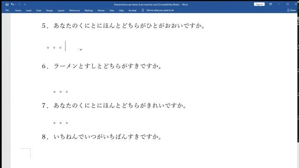Image resolution: width=299 pixels, height=168 pixels.
Task: Click the Redo button in Quick Access
Action: (x=20, y=4)
